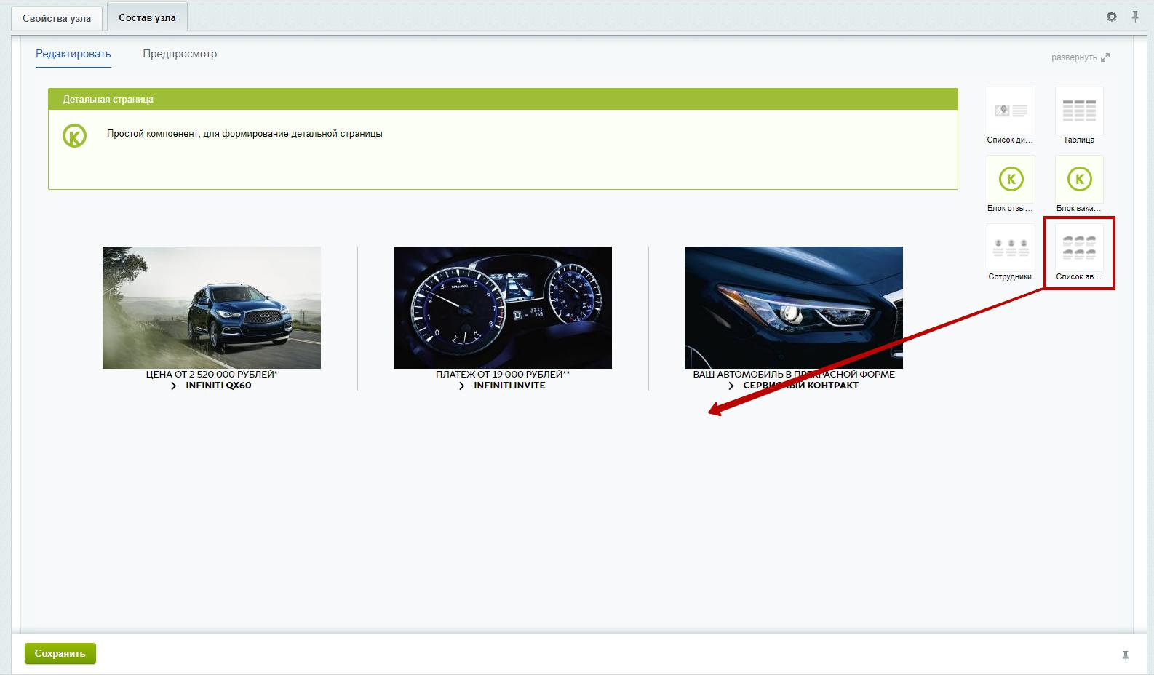Select the 'Список ди…' component icon
This screenshot has width=1154, height=675.
[x=1011, y=111]
